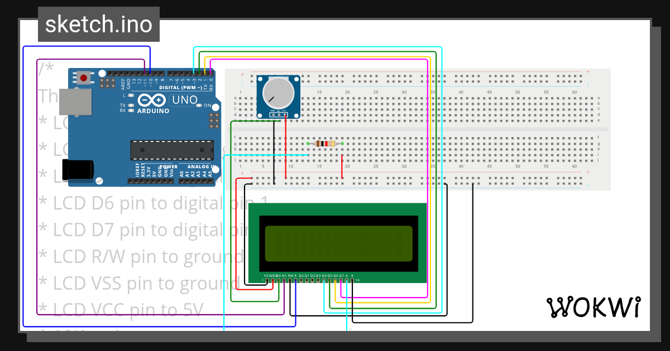This screenshot has width=670, height=351.
Task: Toggle the L LED on the Arduino
Action: (x=130, y=96)
